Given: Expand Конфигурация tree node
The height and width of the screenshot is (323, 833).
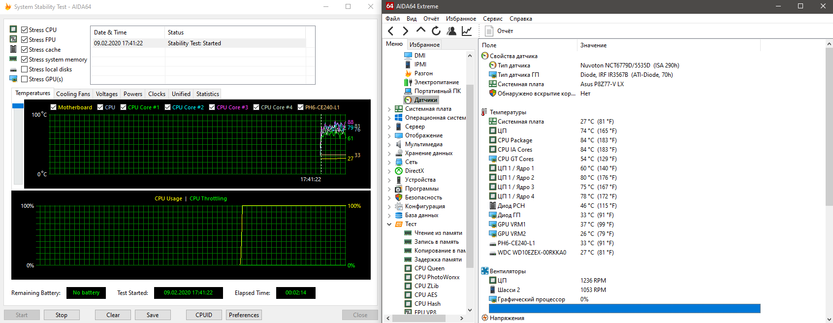Looking at the screenshot, I should [389, 207].
